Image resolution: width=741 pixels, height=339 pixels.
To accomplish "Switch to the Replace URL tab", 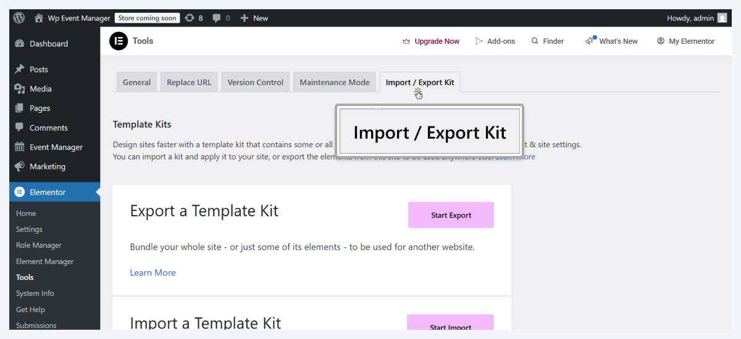I will coord(189,82).
